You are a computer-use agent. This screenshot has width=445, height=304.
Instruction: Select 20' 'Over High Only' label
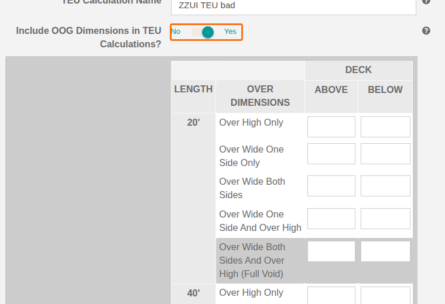pyautogui.click(x=251, y=122)
